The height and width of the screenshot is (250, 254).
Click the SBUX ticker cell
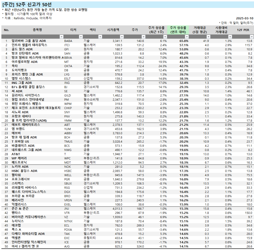[x=68, y=184]
